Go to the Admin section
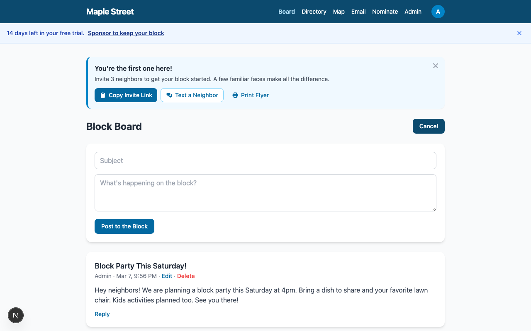The image size is (531, 331). (x=413, y=12)
